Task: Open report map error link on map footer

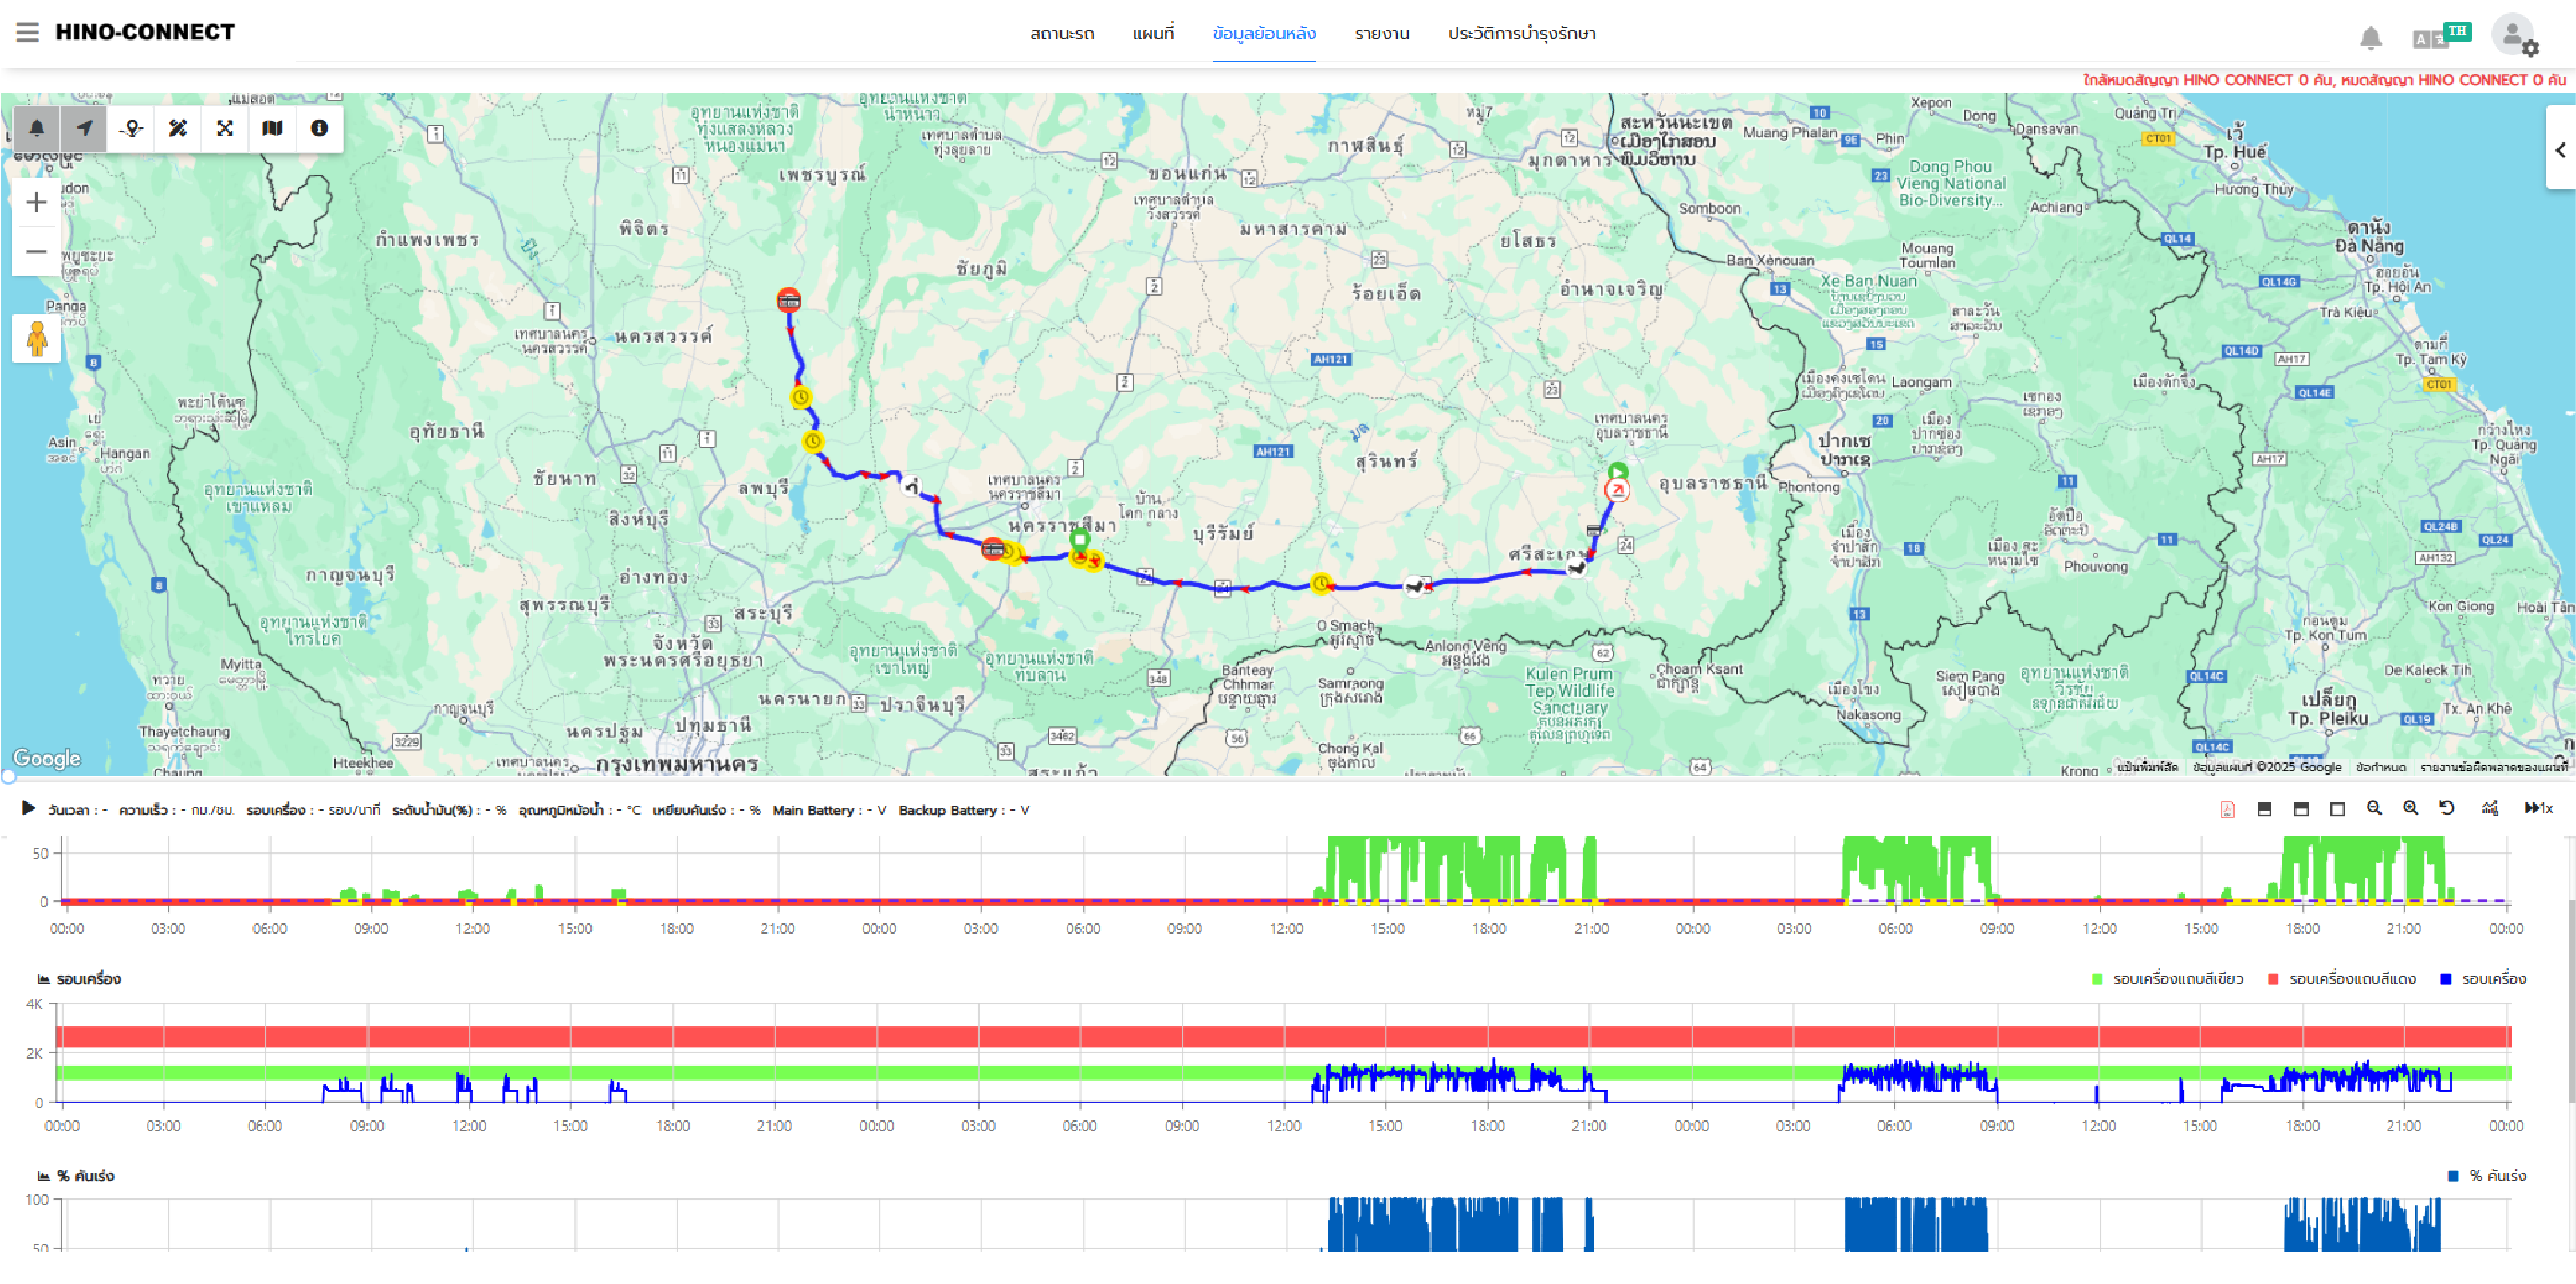Action: (2494, 767)
